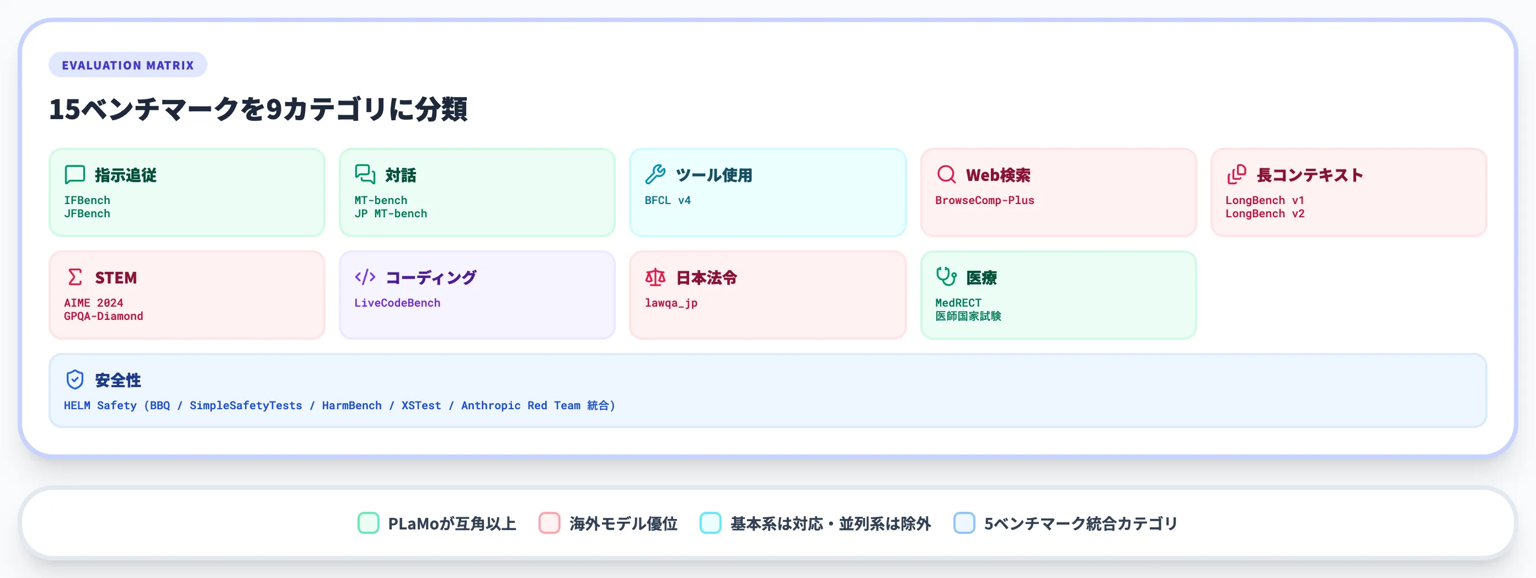Select the 長コンテキスト card title
Viewport: 1536px width, 578px height.
coord(1310,175)
